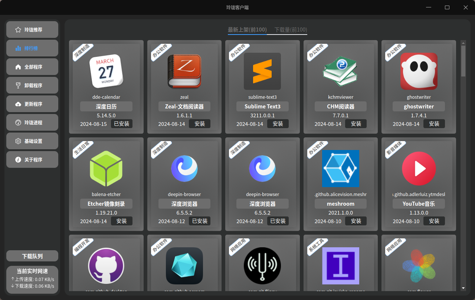This screenshot has height=300, width=475.
Task: Click the kchmviewer books icon
Action: [341, 71]
